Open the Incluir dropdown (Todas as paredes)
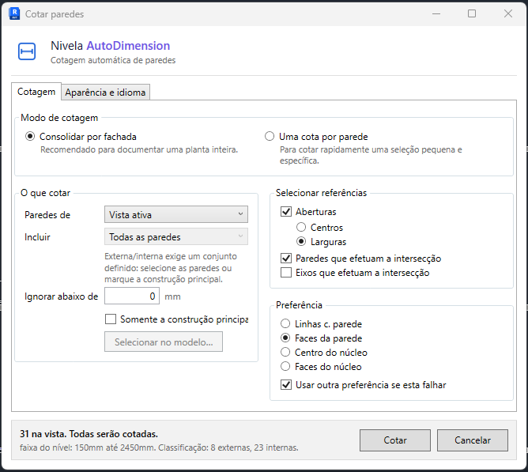Image resolution: width=528 pixels, height=472 pixels. (x=176, y=237)
